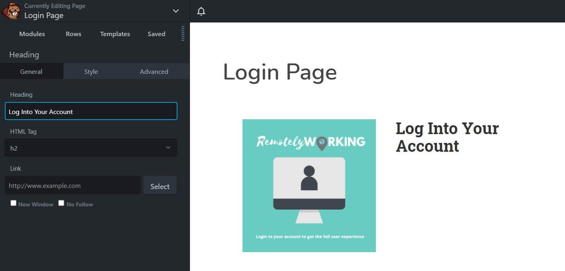Open the Style settings tab

[x=91, y=71]
